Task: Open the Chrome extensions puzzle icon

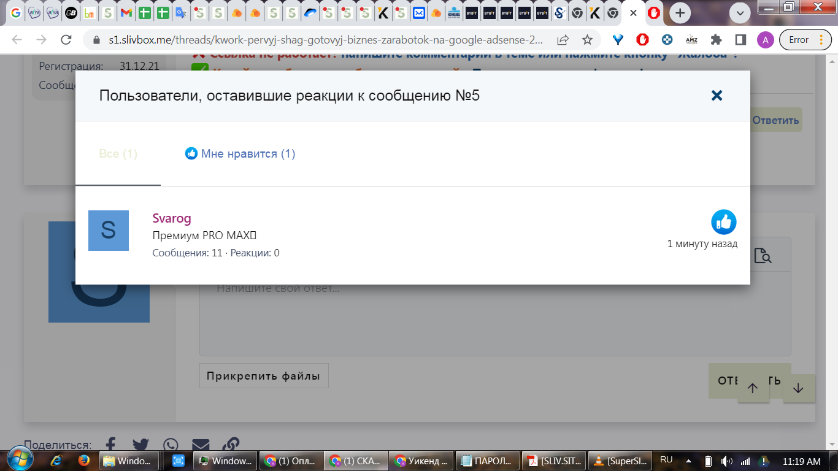Action: 716,40
